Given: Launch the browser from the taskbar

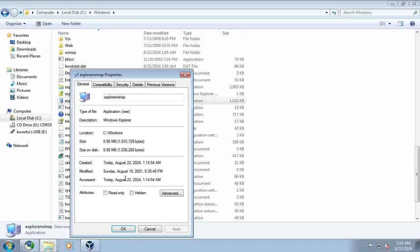Looking at the screenshot, I should [x=29, y=245].
